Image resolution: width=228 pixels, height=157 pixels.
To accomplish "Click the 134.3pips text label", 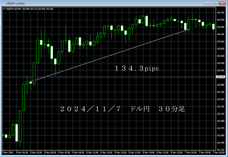I will [137, 69].
